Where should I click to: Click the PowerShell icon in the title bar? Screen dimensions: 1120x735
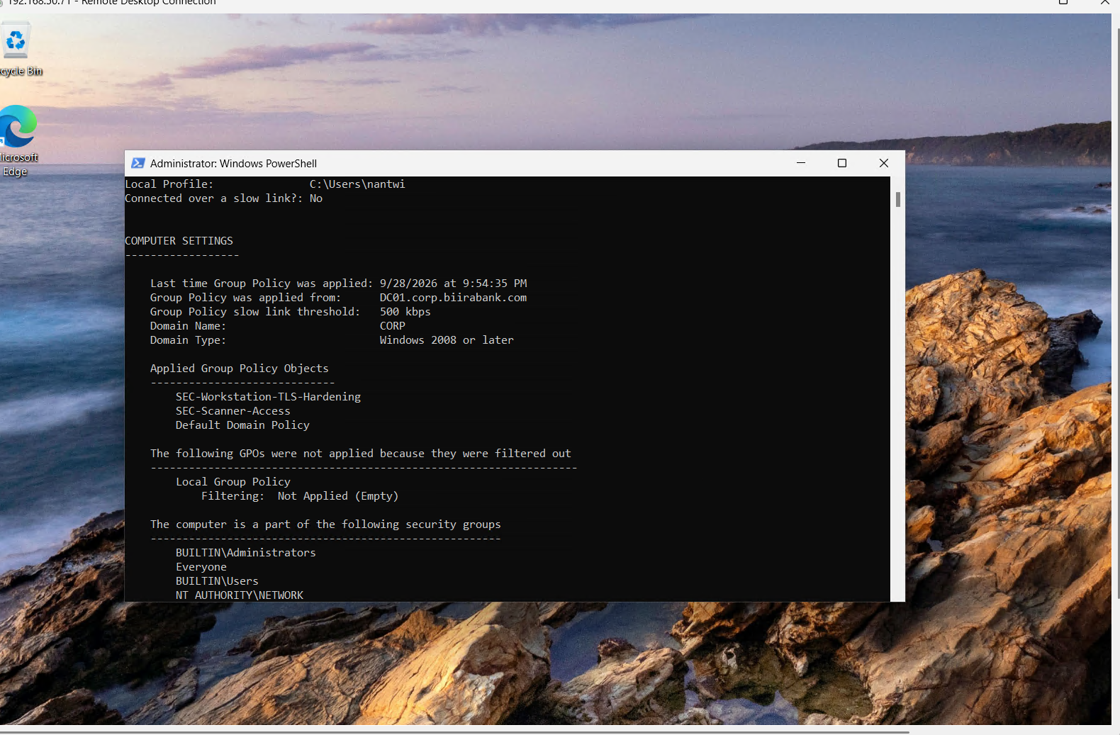[x=138, y=163]
